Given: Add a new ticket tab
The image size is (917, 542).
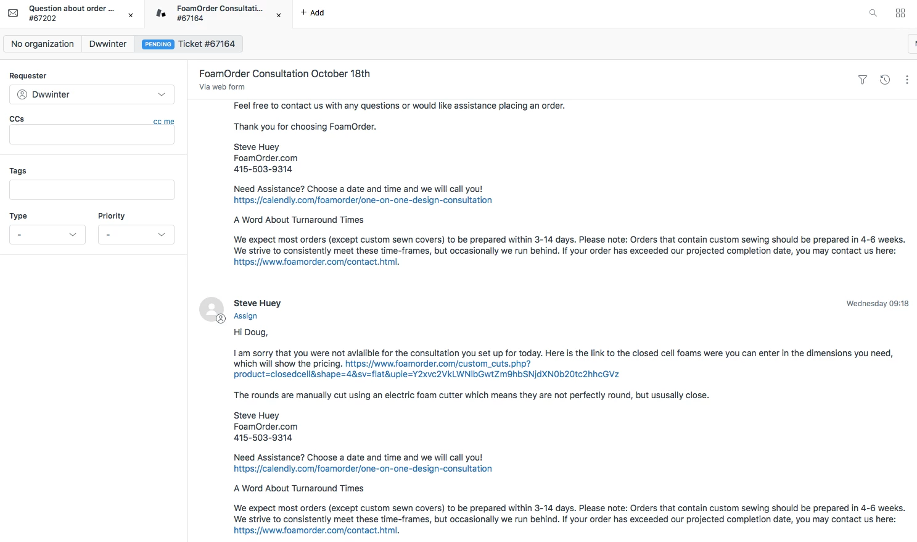Looking at the screenshot, I should point(313,12).
